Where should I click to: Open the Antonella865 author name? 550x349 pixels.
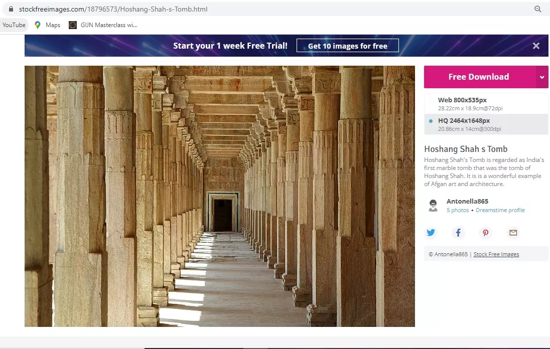(467, 201)
